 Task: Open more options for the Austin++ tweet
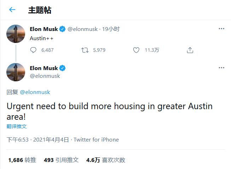pyautogui.click(x=221, y=29)
